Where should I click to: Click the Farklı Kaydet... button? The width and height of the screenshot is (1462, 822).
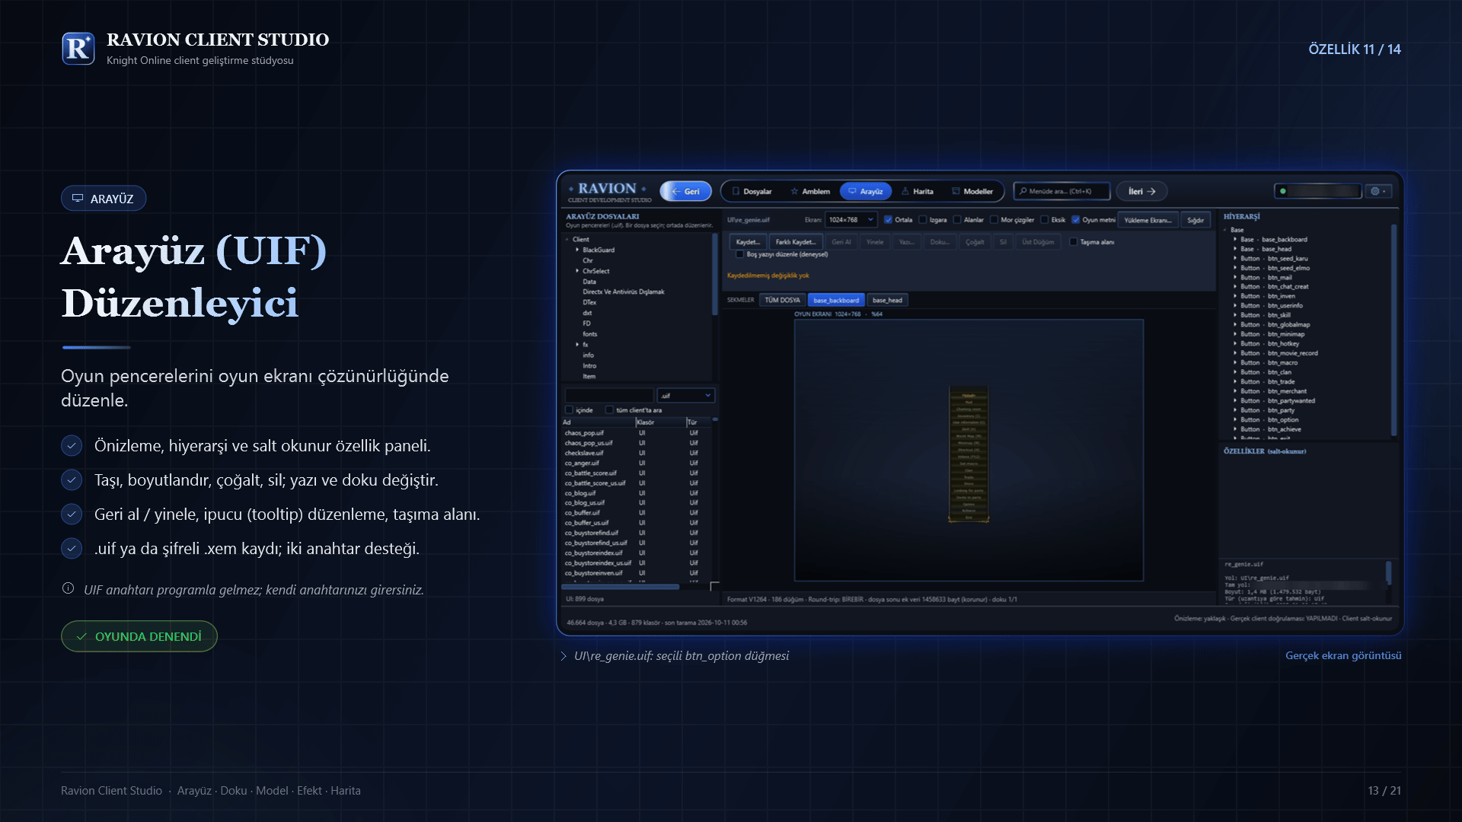click(x=796, y=242)
